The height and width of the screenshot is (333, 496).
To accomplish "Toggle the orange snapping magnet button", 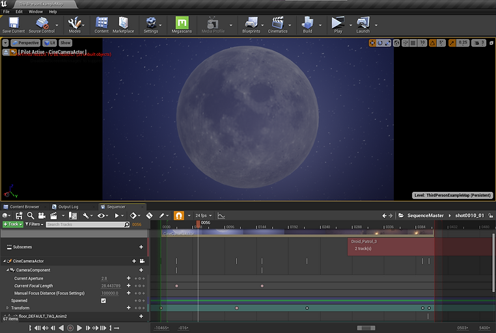I will (x=178, y=215).
